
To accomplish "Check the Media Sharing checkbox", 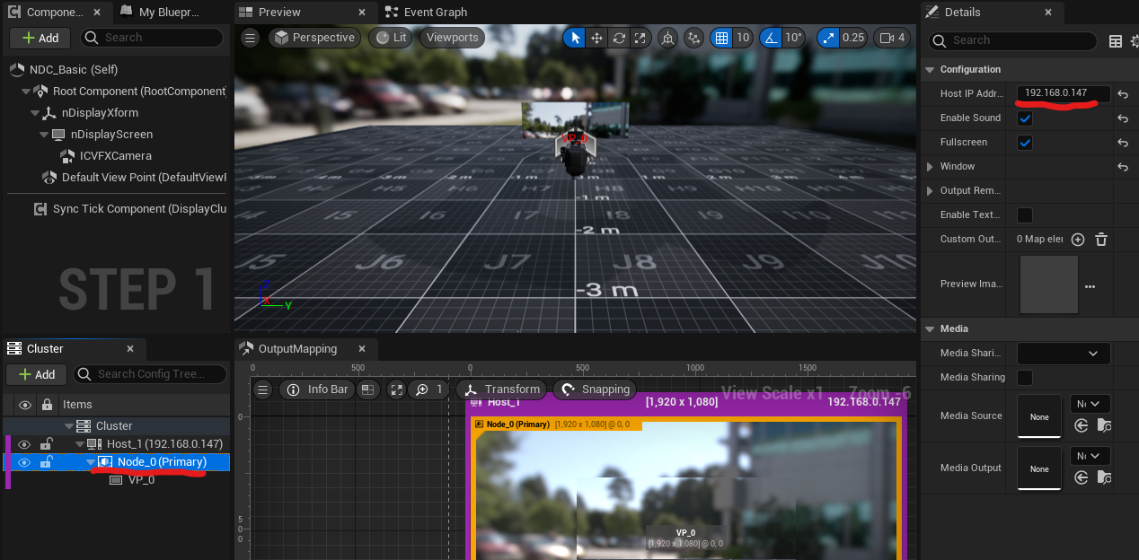I will tap(1025, 378).
